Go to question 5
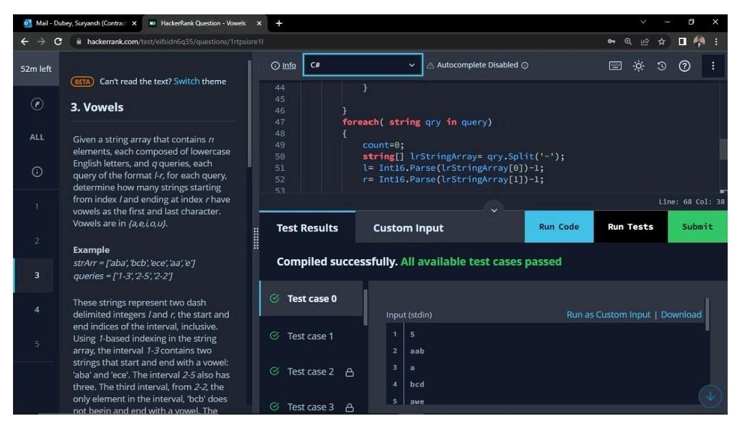This screenshot has width=740, height=424. [x=37, y=344]
